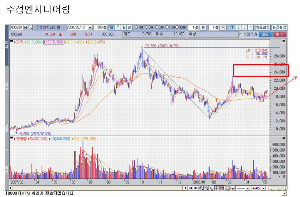The height and width of the screenshot is (197, 300).
Task: Click the H history icon beside stock code
Action: click(25, 27)
